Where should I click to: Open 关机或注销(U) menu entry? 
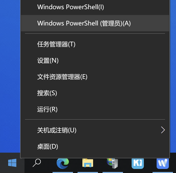click(x=95, y=130)
